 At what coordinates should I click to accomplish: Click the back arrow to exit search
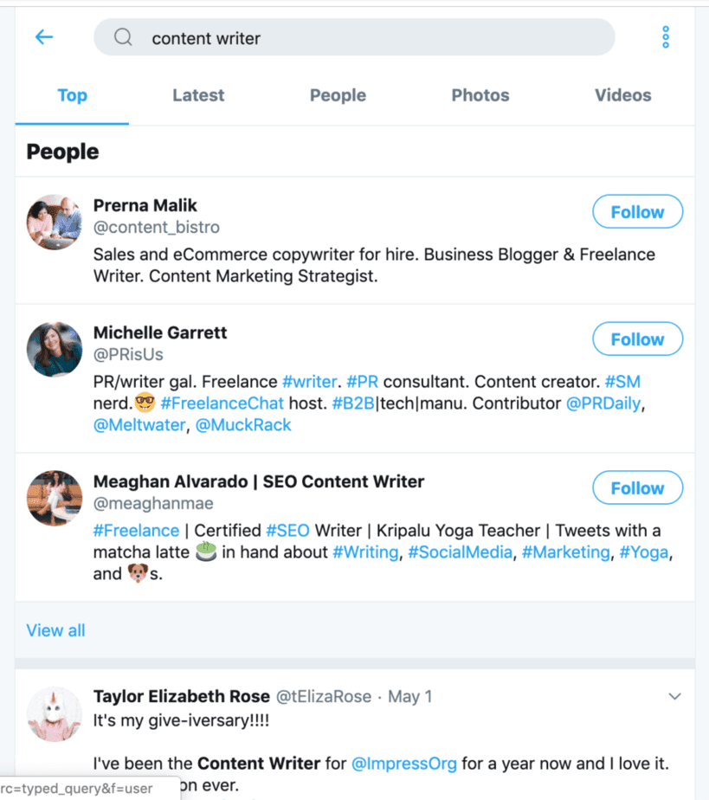coord(44,37)
